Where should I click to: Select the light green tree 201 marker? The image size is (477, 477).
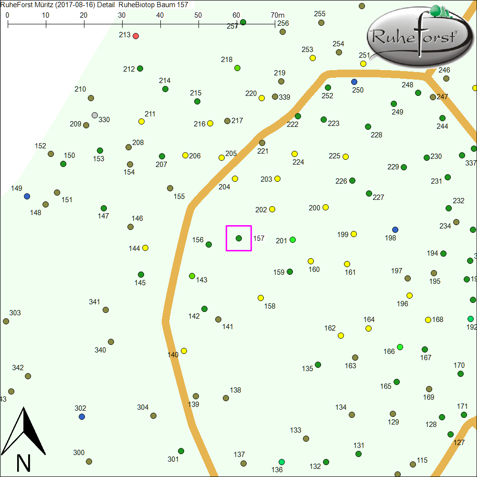(x=293, y=239)
